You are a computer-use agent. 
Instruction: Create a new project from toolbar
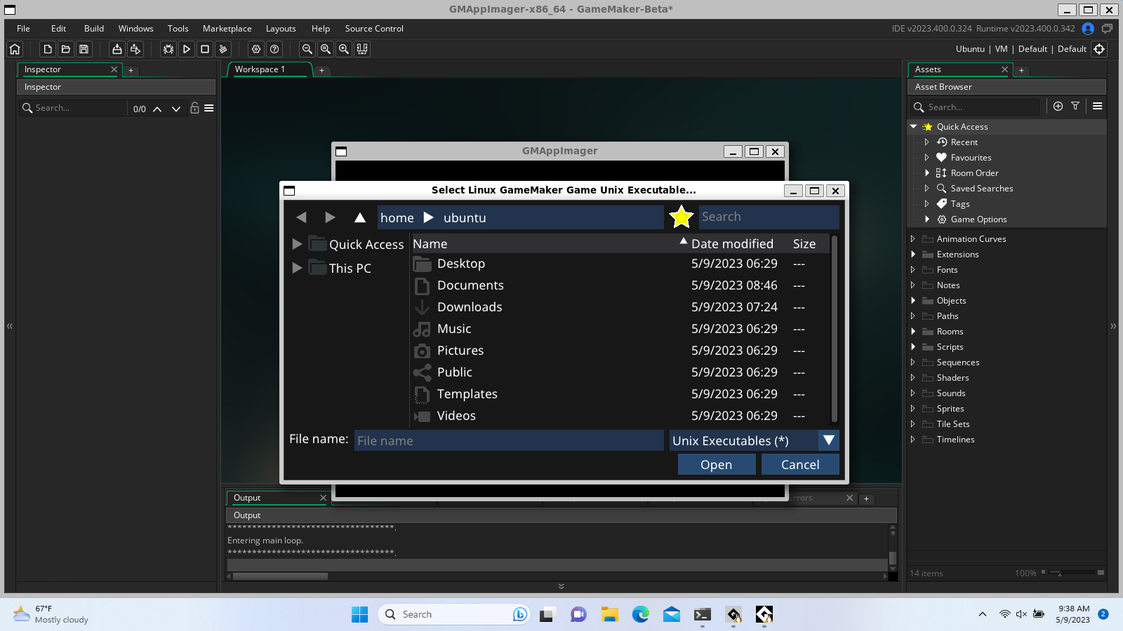tap(48, 49)
